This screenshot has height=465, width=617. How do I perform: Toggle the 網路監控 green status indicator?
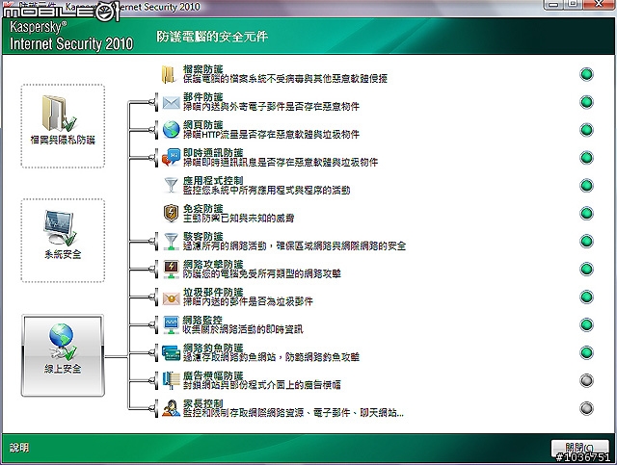point(586,324)
